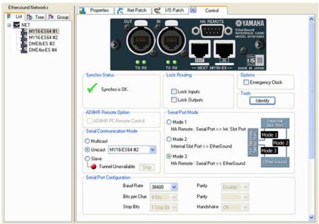Image resolution: width=319 pixels, height=224 pixels.
Task: Switch to the Tree view tab
Action: pyautogui.click(x=36, y=17)
